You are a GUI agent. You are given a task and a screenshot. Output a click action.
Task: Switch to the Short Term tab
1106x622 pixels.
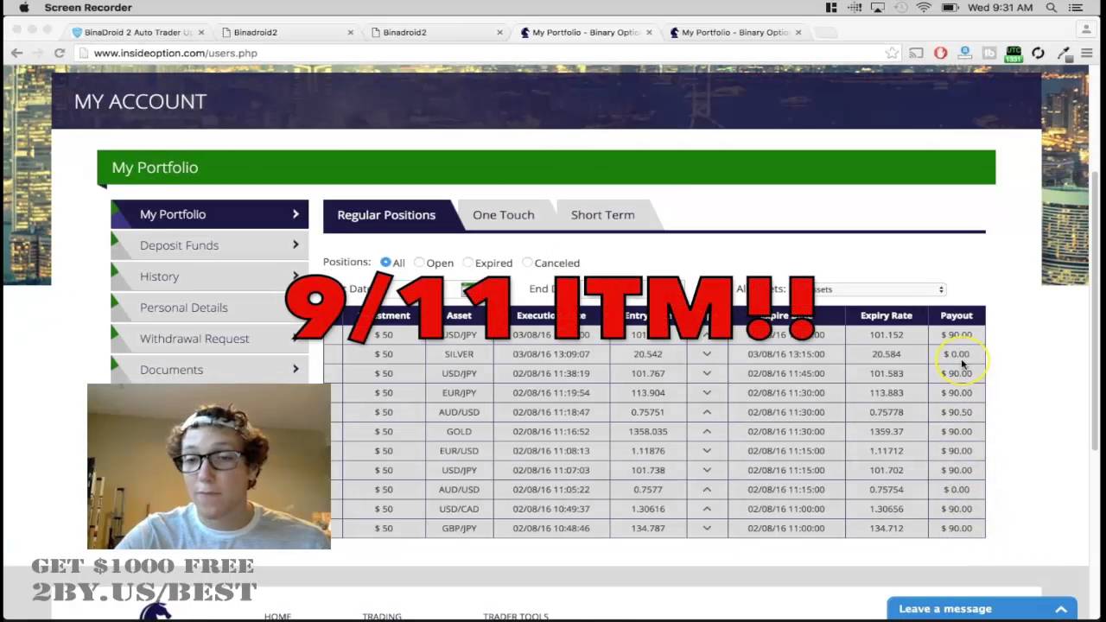click(603, 215)
